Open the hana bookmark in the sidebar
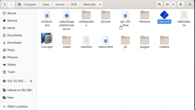 coord(18,97)
